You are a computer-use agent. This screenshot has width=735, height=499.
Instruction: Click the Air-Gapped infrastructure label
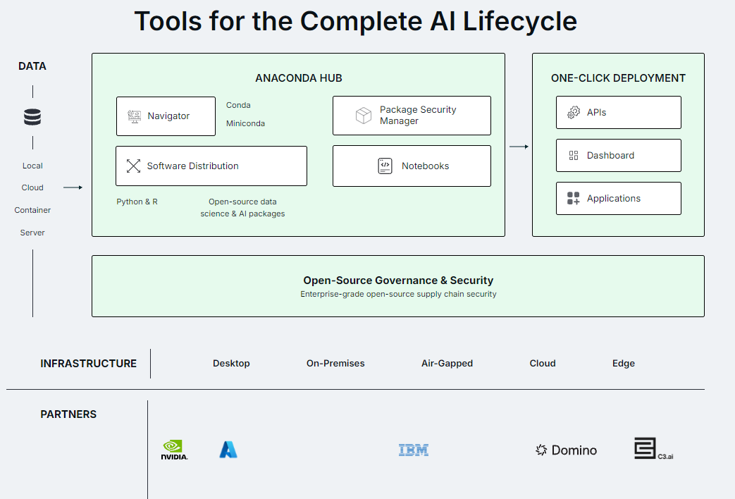[x=447, y=364]
